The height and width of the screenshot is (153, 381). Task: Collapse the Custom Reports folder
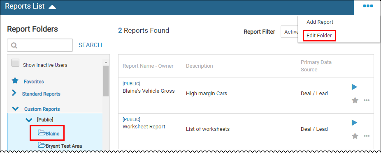(x=15, y=109)
